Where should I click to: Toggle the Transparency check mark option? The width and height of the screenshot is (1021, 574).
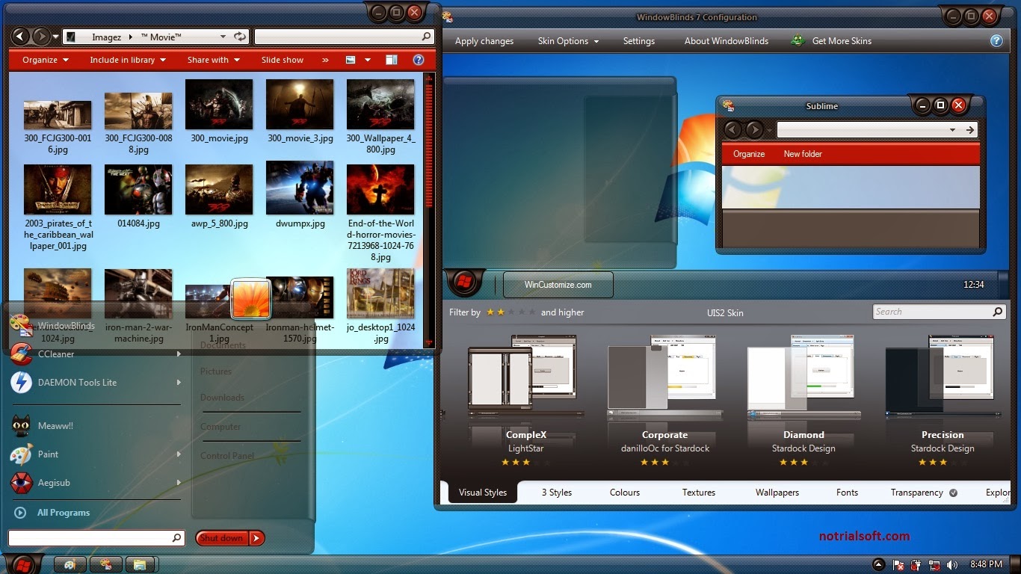953,493
